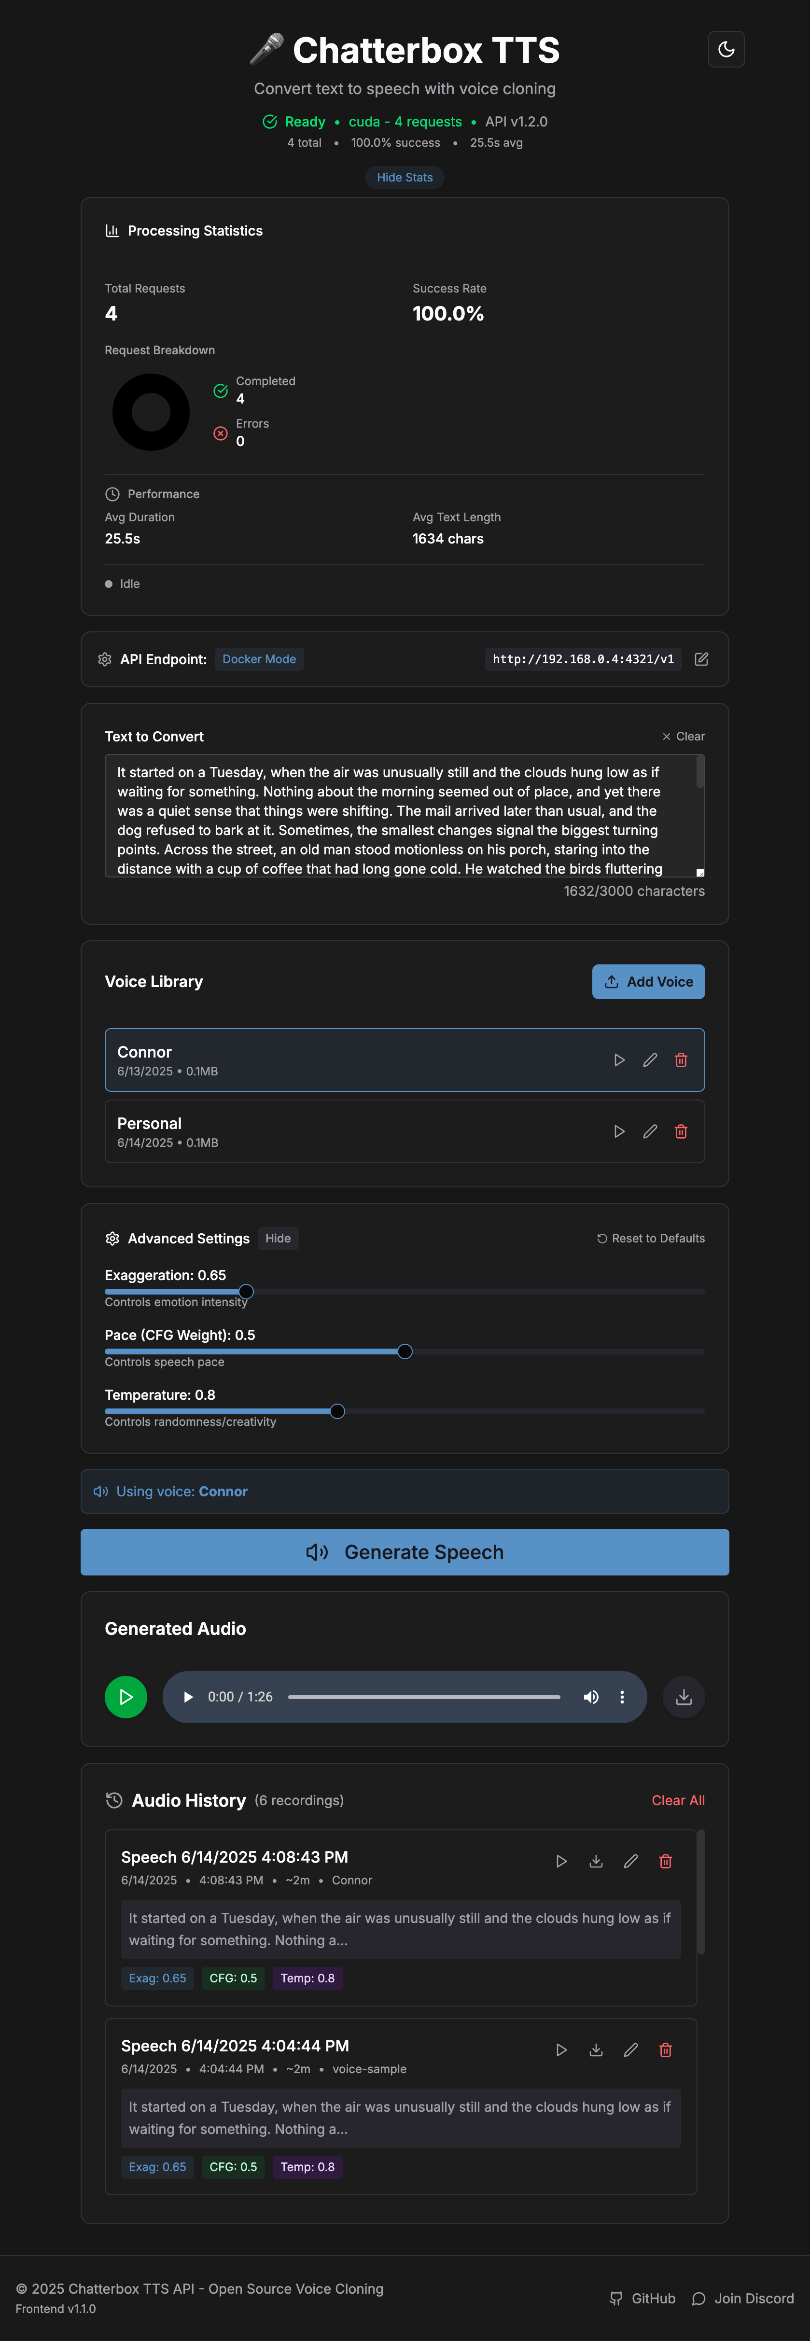810x2341 pixels.
Task: Adjust the Exaggeration slider handle
Action: 246,1291
